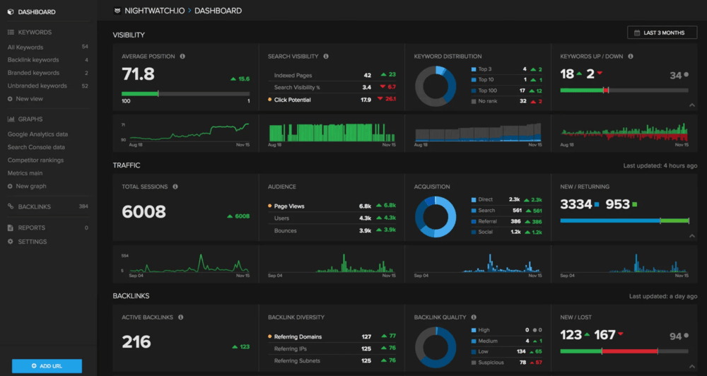Click the Graphs bar-chart icon

pos(11,119)
